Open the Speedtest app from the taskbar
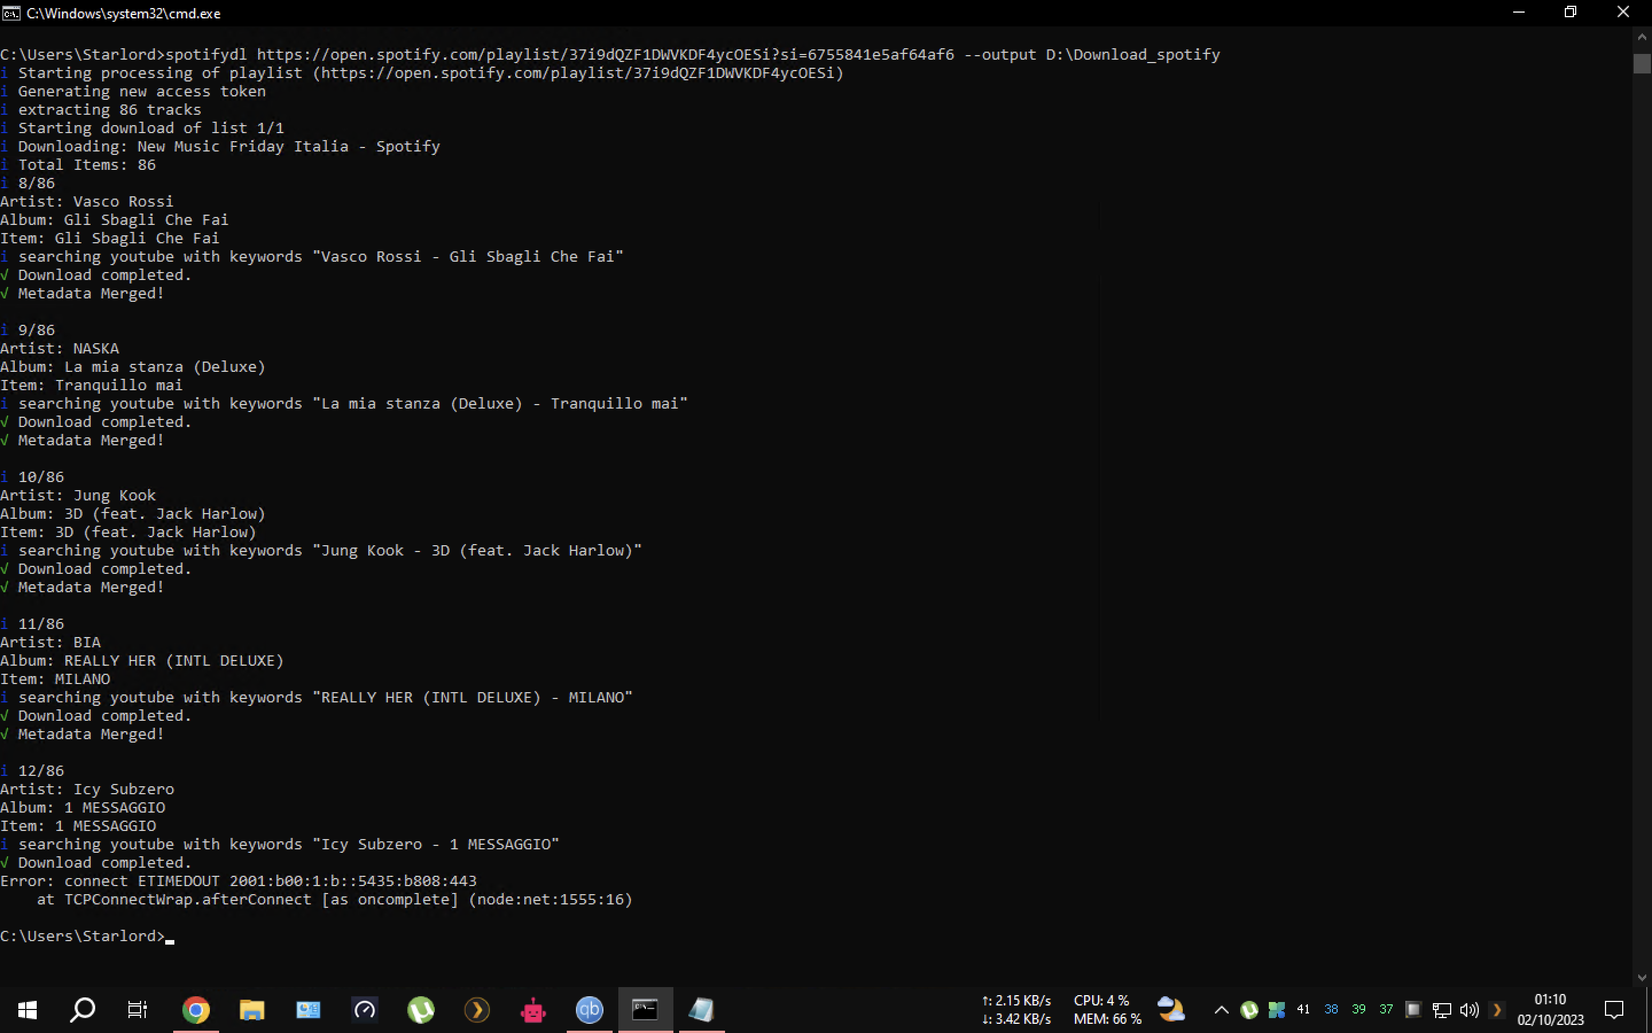The height and width of the screenshot is (1033, 1652). 365,1009
